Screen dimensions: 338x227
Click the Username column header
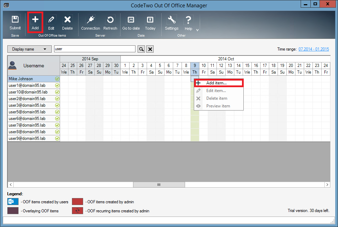click(34, 66)
